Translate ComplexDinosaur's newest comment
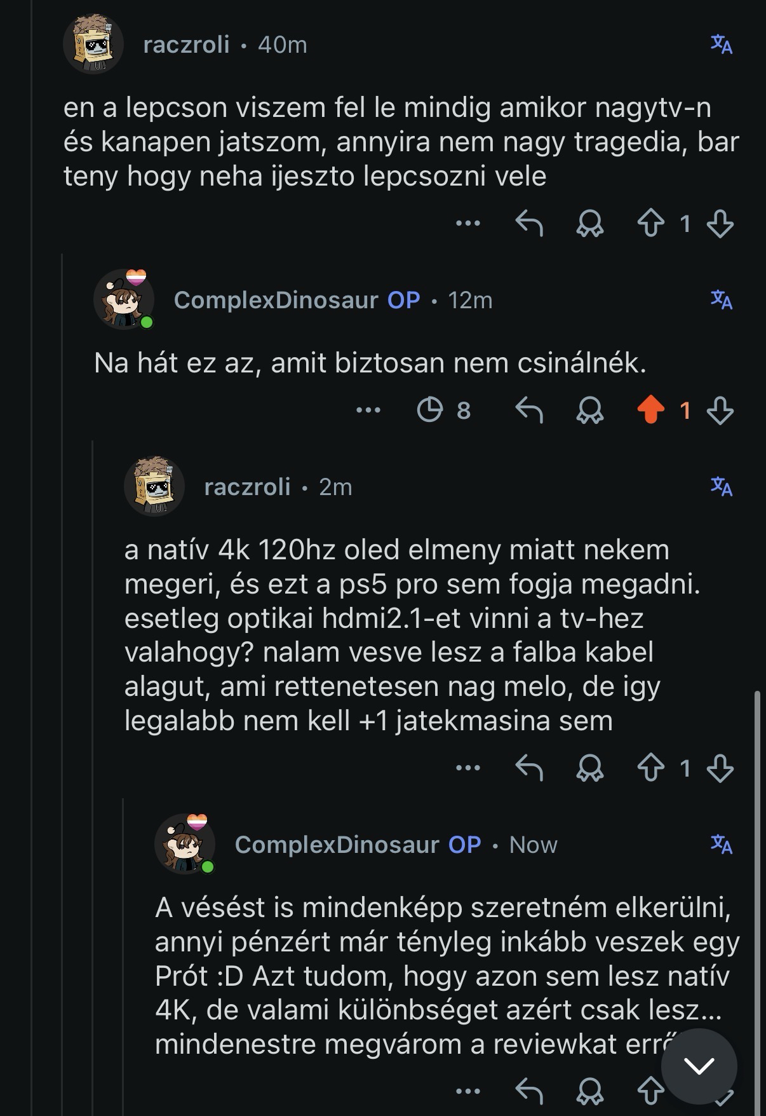The width and height of the screenshot is (766, 1116). tap(721, 845)
